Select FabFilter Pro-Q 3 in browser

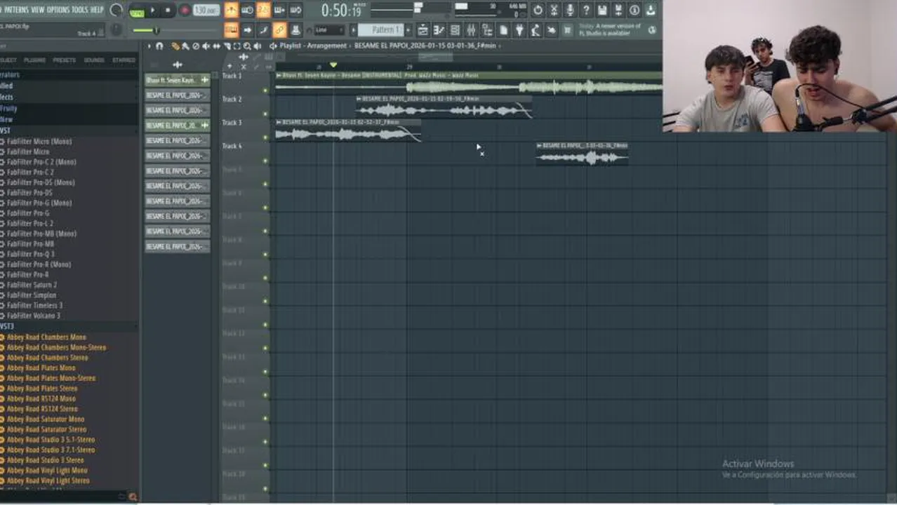pyautogui.click(x=31, y=254)
